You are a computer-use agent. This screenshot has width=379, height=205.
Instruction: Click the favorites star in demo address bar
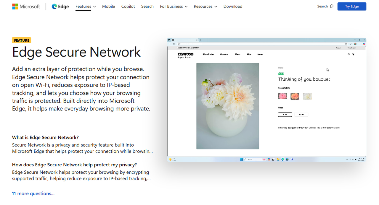[x=346, y=44]
